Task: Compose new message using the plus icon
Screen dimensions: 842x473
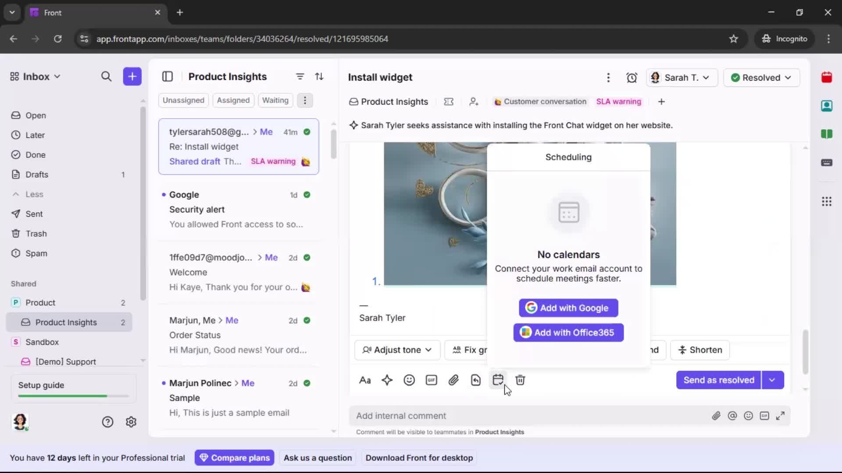Action: coord(132,76)
